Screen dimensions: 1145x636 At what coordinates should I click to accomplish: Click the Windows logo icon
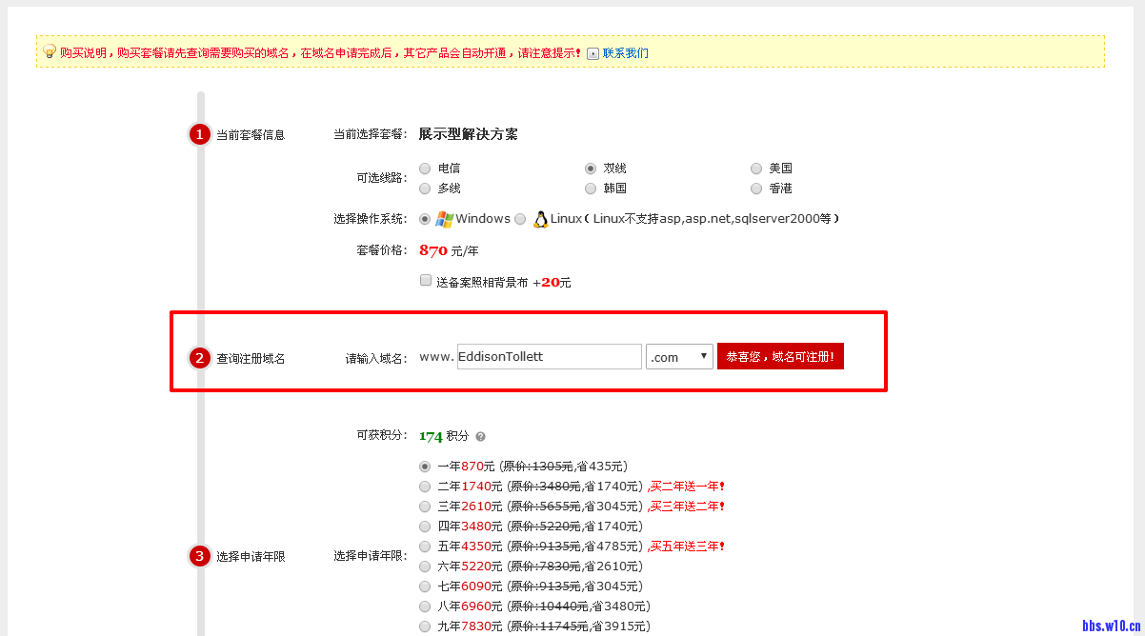pyautogui.click(x=444, y=219)
